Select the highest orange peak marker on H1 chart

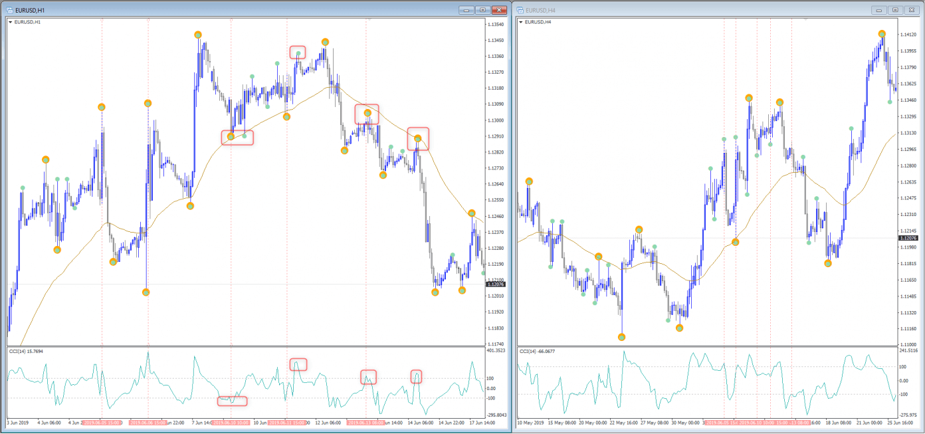[198, 35]
